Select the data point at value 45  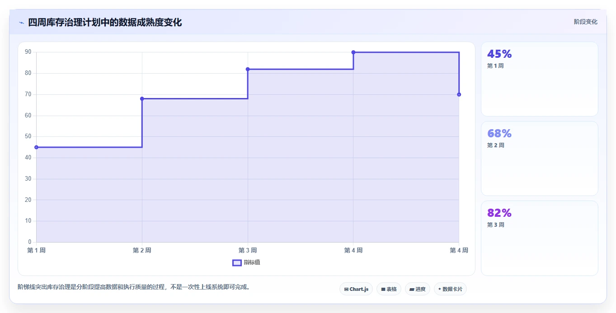(36, 147)
